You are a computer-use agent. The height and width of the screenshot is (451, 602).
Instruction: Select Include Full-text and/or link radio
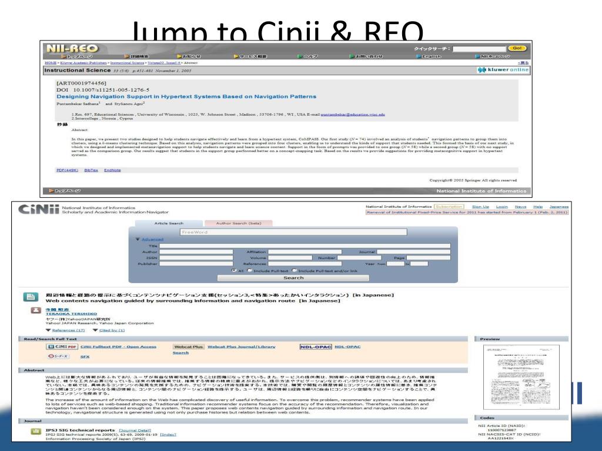coord(295,270)
